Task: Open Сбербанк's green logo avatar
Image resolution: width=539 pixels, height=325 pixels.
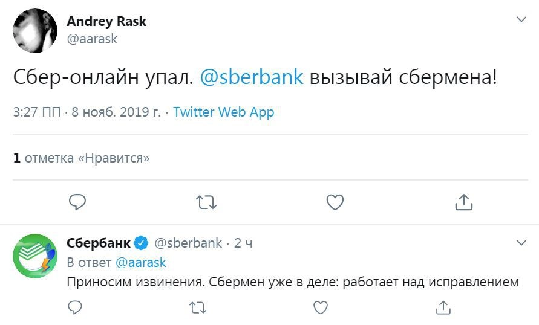Action: [x=34, y=256]
